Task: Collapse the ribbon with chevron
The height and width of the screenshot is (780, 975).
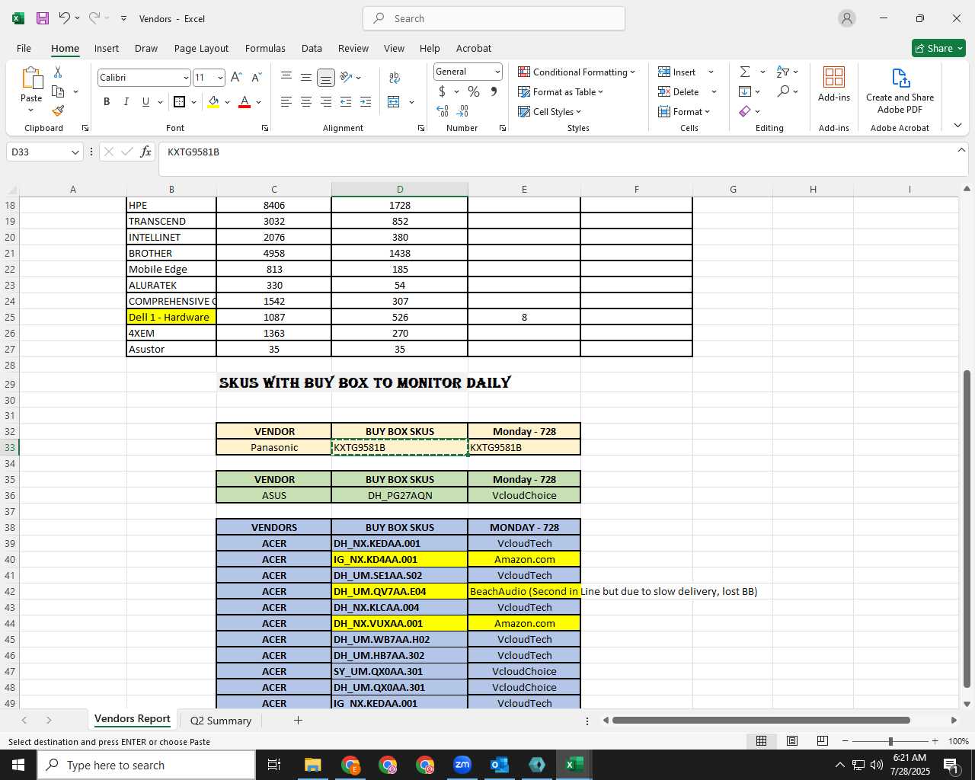Action: pyautogui.click(x=958, y=125)
